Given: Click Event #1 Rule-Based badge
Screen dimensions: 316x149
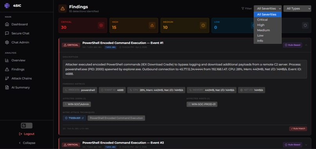Looking at the screenshot, I should pyautogui.click(x=292, y=45).
